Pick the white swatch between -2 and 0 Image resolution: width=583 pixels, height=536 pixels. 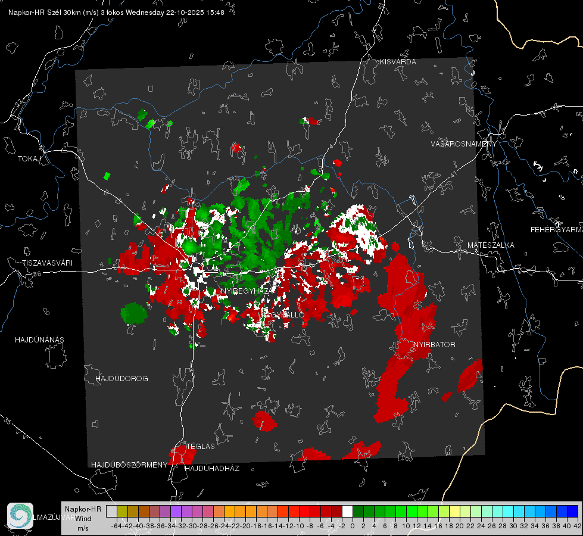tap(347, 512)
